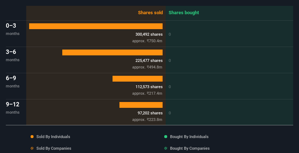Click the approx. ₹750.4m amount

(147, 41)
